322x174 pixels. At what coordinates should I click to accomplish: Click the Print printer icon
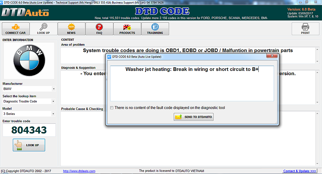click(306, 29)
